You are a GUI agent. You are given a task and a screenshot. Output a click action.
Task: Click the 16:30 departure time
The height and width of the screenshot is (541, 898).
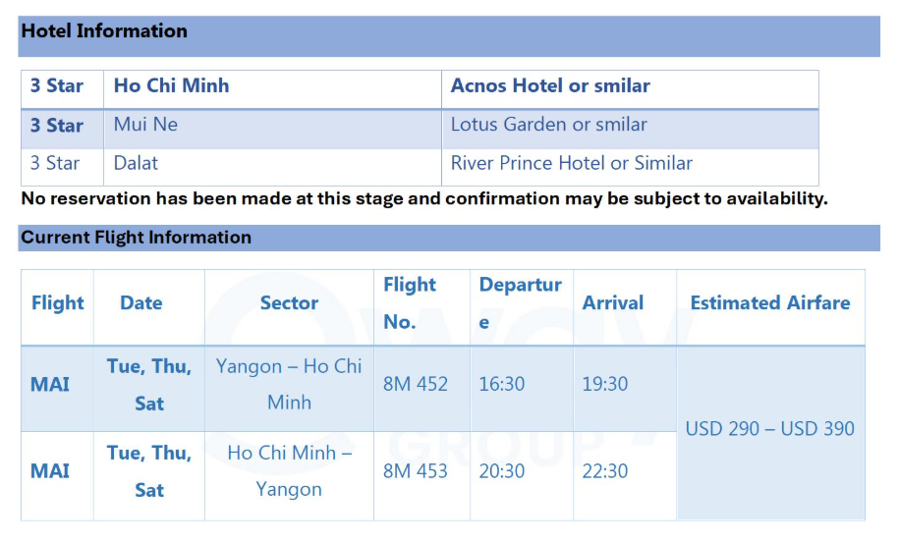click(502, 384)
